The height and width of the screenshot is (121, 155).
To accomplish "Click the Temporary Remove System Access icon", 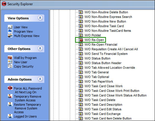I will (x=10, y=96).
